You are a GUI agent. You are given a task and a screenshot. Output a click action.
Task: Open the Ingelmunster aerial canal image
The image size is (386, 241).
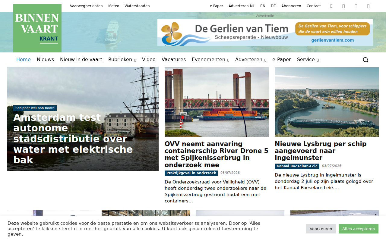click(327, 102)
